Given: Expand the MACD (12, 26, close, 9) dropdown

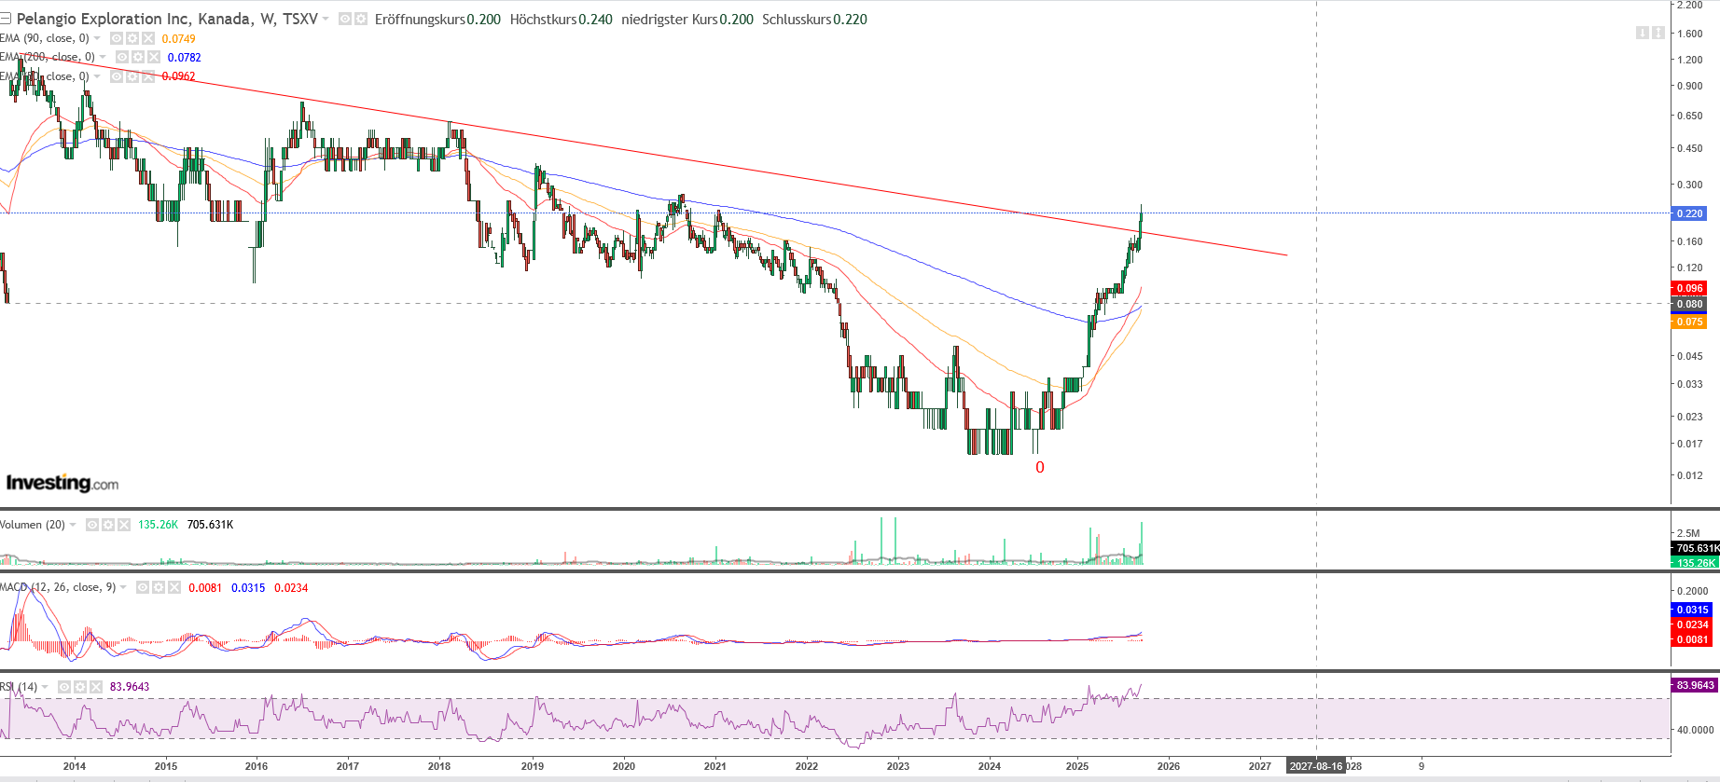Looking at the screenshot, I should pyautogui.click(x=123, y=587).
